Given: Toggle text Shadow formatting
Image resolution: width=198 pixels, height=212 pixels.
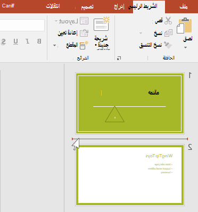Looking at the screenshot, I should (x=3, y=42).
